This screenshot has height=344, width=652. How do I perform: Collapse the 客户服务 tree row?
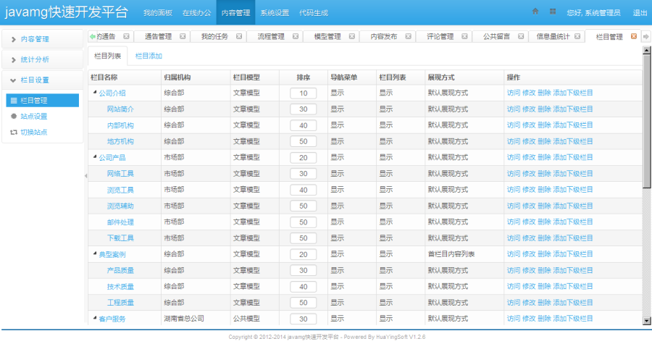(95, 318)
